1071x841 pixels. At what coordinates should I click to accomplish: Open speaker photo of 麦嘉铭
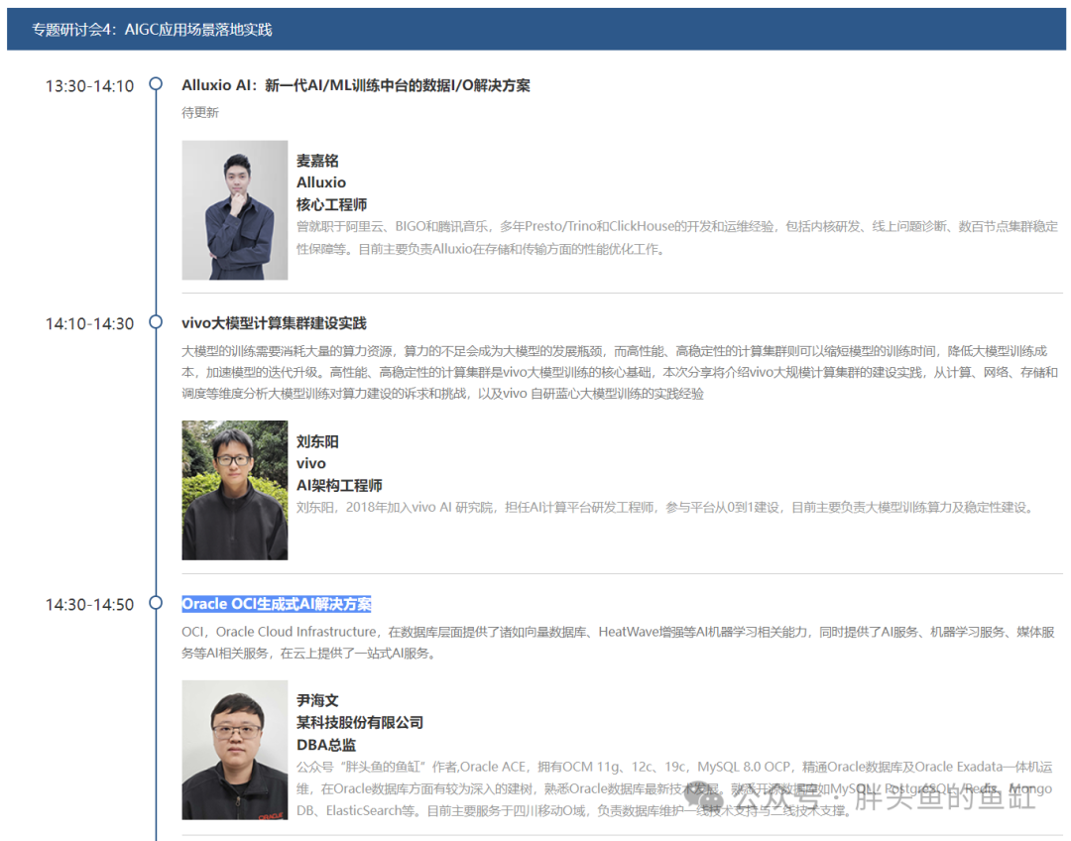coord(235,210)
